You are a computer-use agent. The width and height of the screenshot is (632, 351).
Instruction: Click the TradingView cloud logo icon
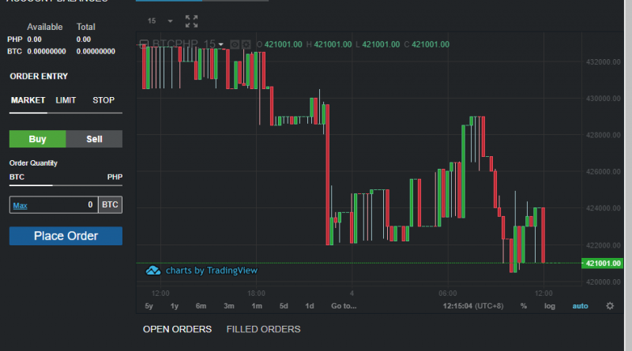pos(153,271)
